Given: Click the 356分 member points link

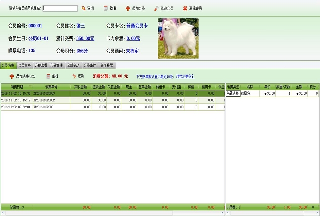Looking at the screenshot, I should pyautogui.click(x=82, y=51).
